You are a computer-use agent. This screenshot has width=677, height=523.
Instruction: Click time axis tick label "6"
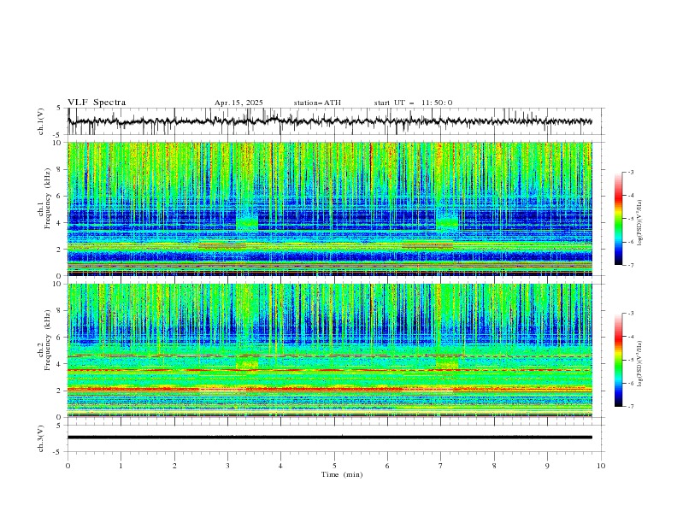[387, 466]
